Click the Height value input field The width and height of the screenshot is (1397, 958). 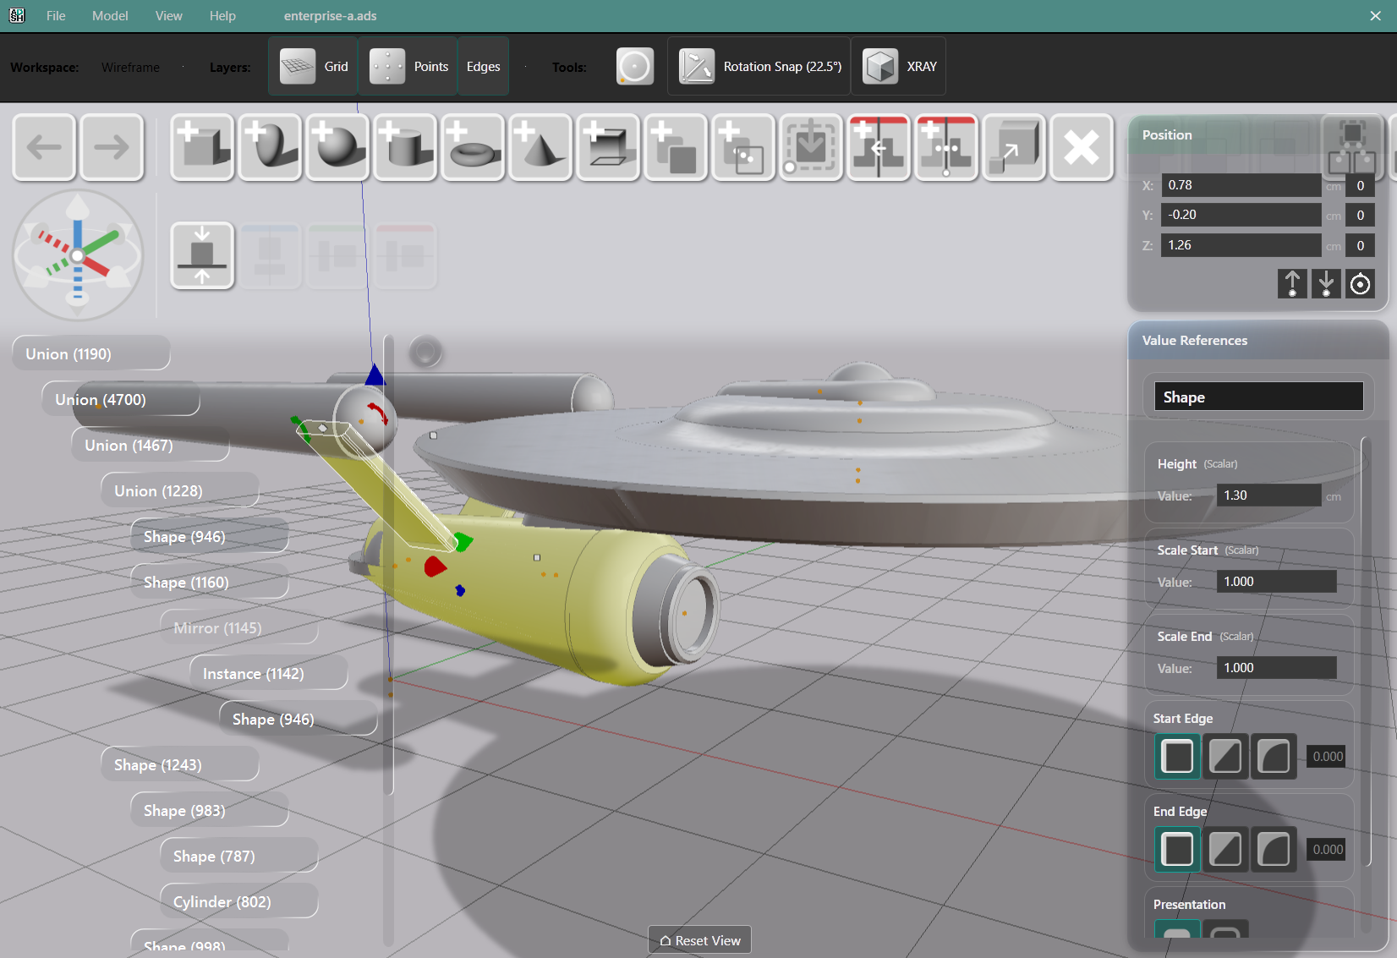click(x=1268, y=495)
